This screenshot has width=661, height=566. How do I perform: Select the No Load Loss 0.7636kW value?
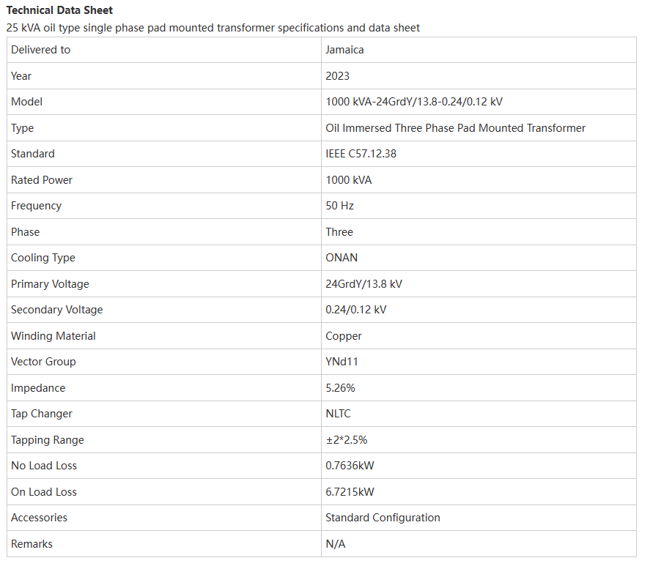(350, 466)
